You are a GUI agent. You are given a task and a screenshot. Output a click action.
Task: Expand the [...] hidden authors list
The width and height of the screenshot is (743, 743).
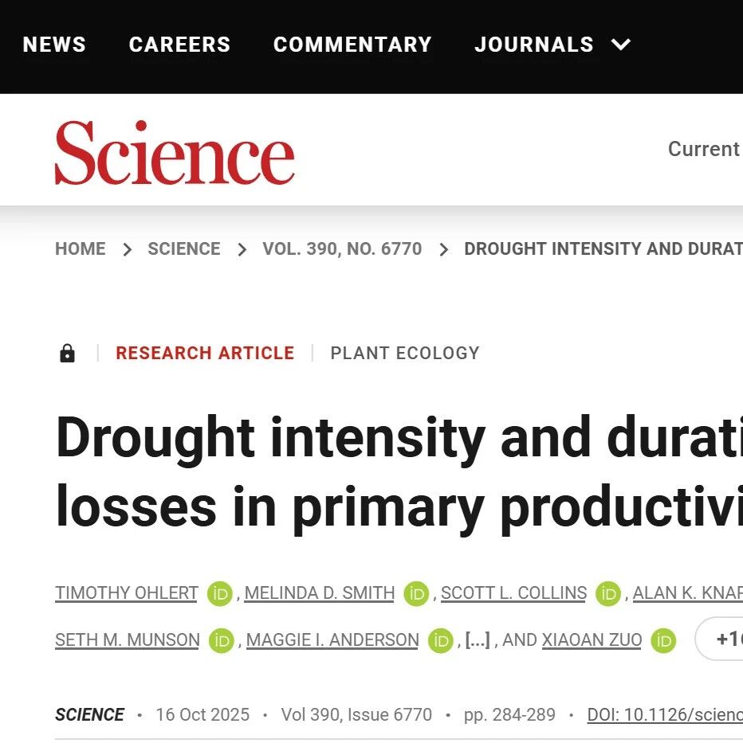(478, 639)
